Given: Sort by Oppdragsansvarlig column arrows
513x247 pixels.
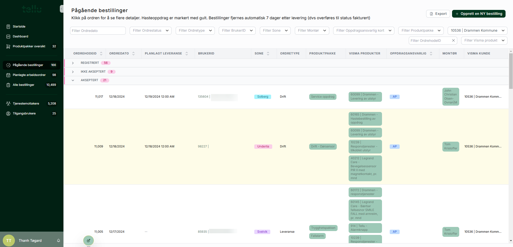Looking at the screenshot, I should click(431, 54).
